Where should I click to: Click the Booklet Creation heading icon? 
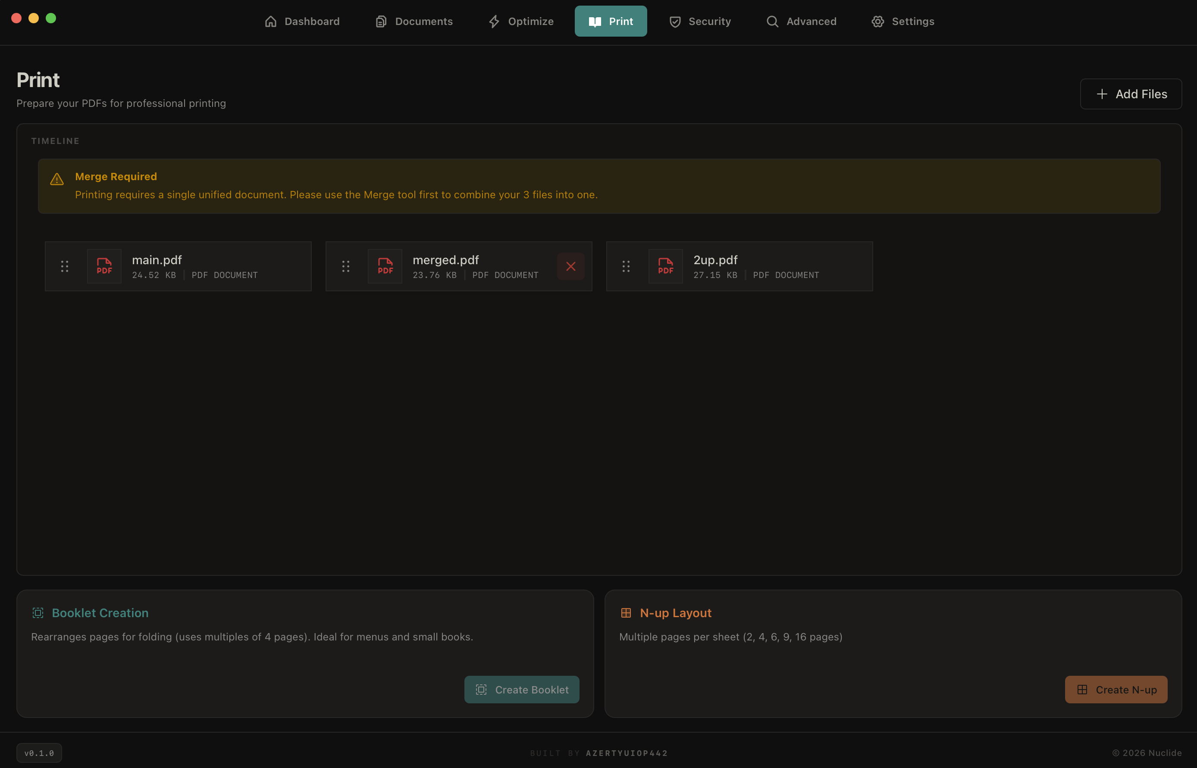[x=38, y=613]
